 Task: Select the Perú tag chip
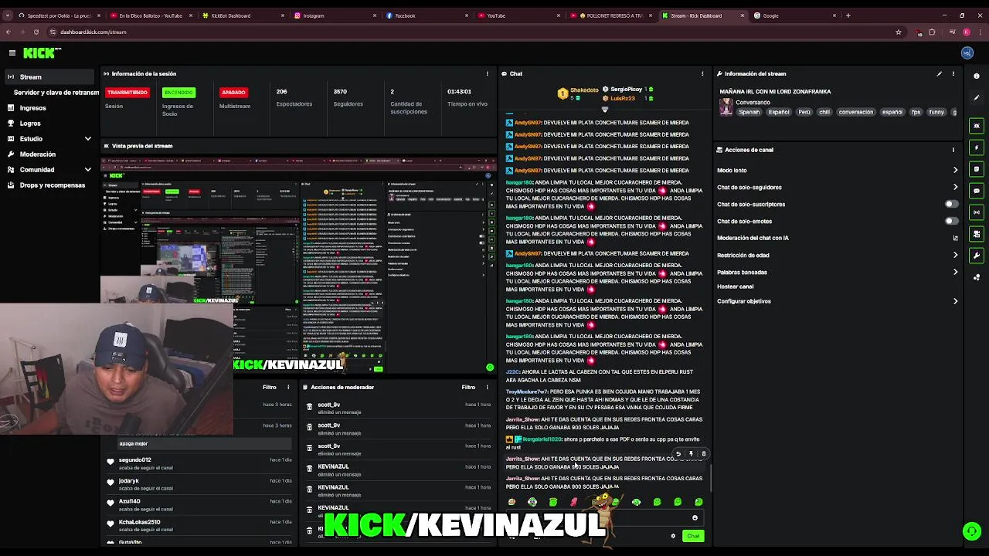point(804,112)
